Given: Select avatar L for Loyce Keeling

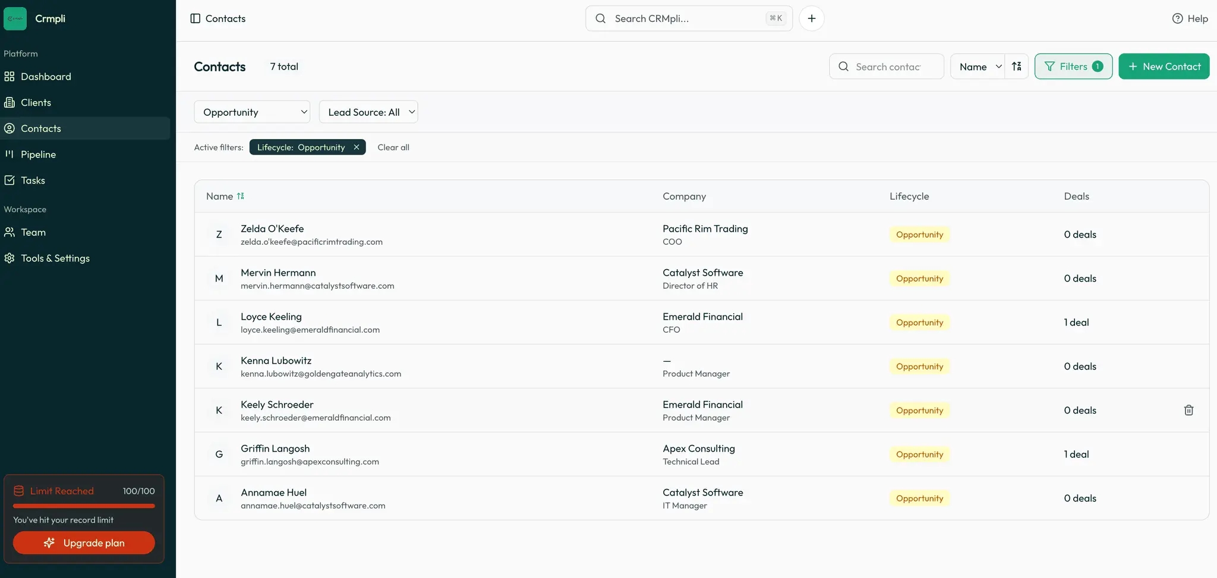Looking at the screenshot, I should pyautogui.click(x=219, y=323).
